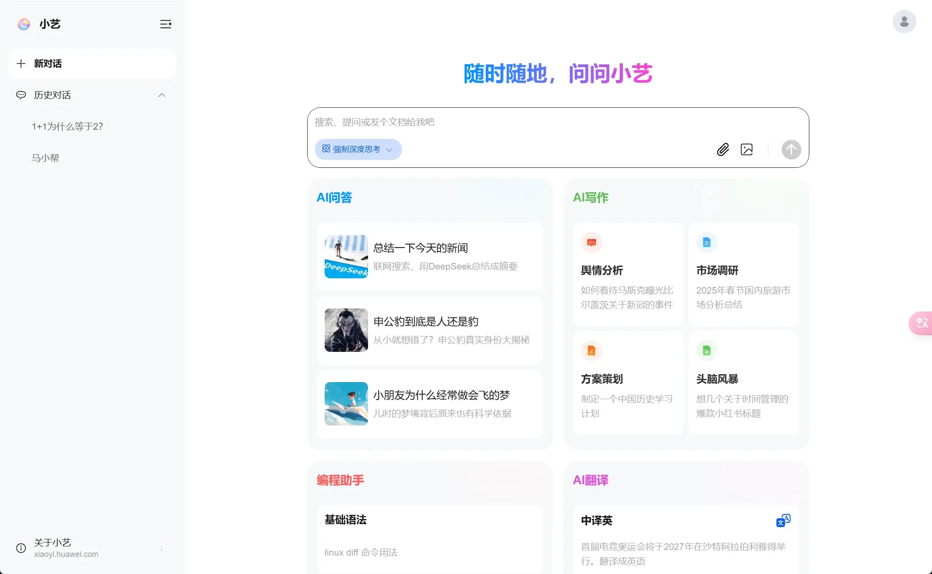This screenshot has height=574, width=932.
Task: Collapse the sidebar with the panel icon
Action: [x=165, y=24]
